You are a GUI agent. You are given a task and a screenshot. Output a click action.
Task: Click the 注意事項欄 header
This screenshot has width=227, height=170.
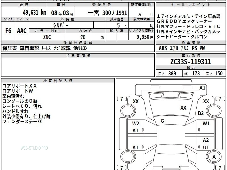point(78,56)
